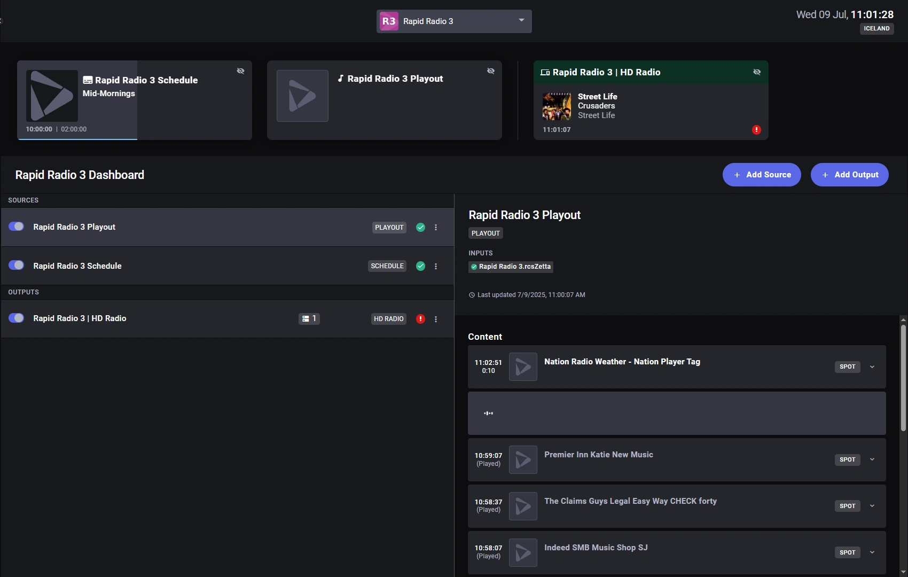Expand the Indeed SMB Music Shop SJ item
This screenshot has height=577, width=908.
[x=872, y=552]
